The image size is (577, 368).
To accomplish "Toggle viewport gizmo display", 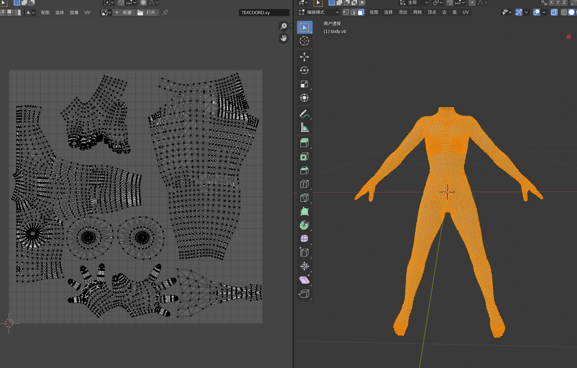I will (519, 12).
